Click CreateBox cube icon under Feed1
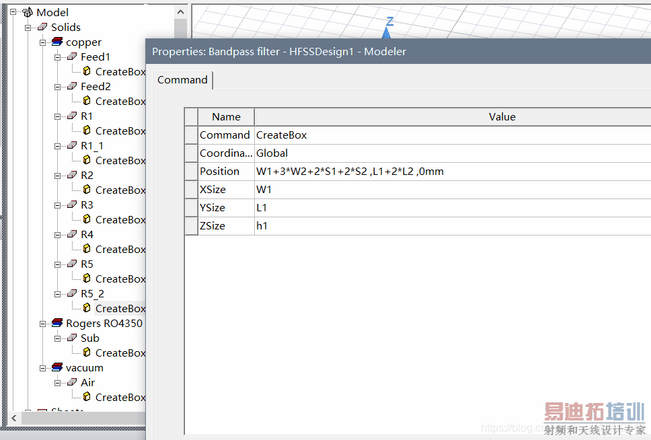 point(87,71)
